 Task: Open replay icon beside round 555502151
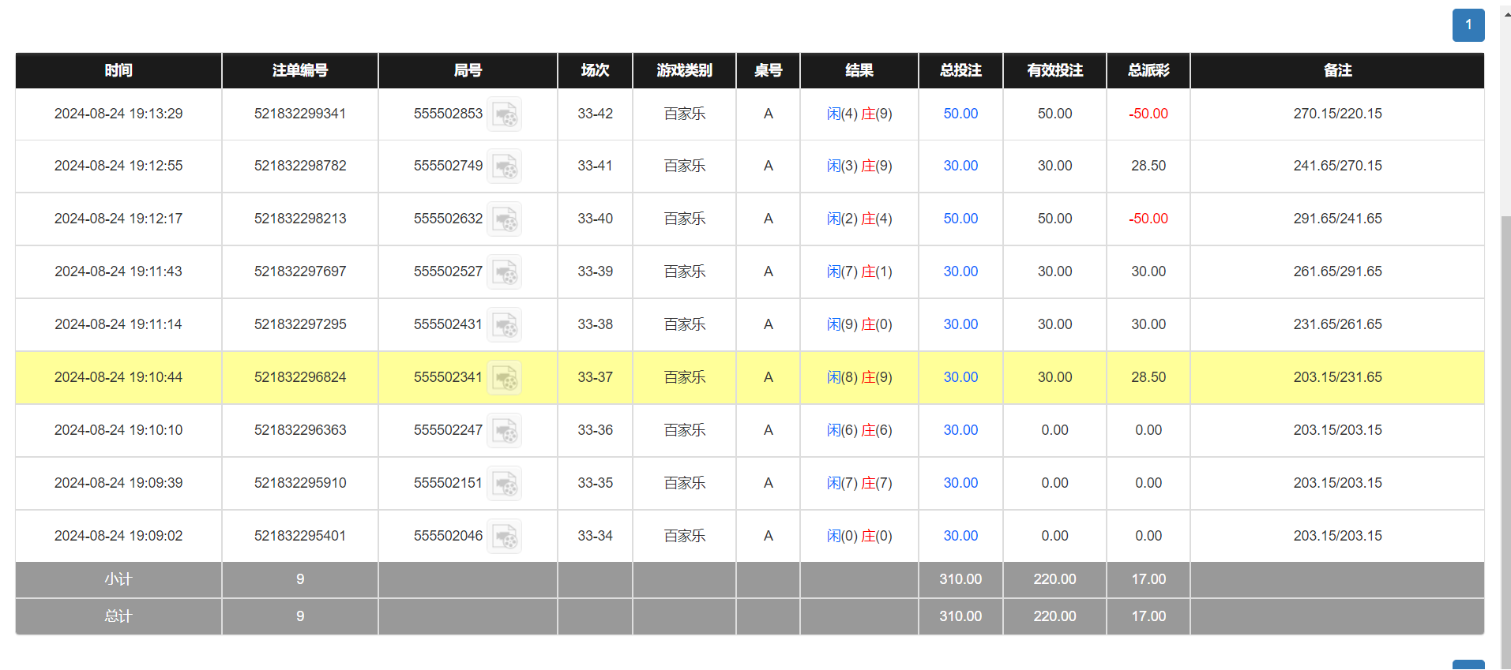[504, 484]
